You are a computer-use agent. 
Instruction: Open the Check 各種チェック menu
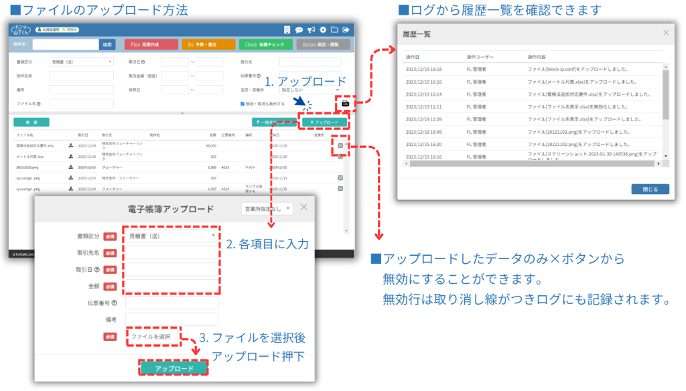(265, 45)
